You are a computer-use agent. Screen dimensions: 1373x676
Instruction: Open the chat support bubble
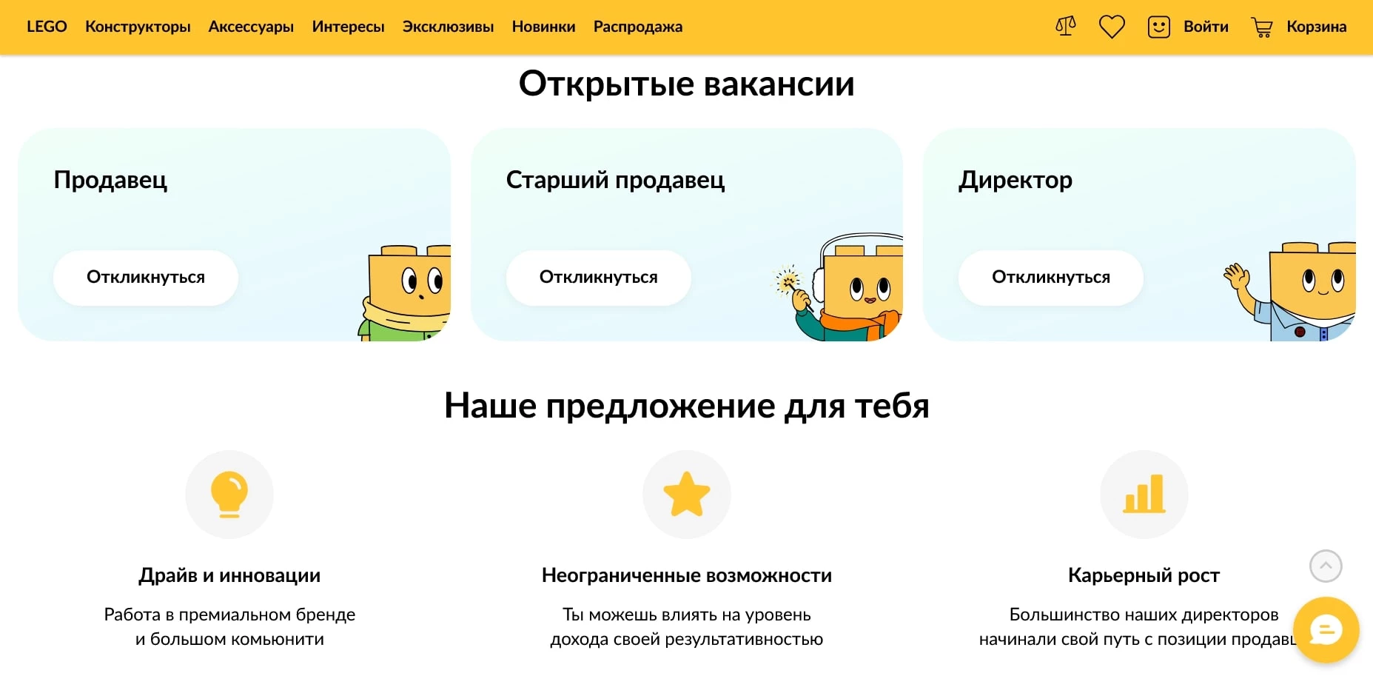[x=1326, y=630]
